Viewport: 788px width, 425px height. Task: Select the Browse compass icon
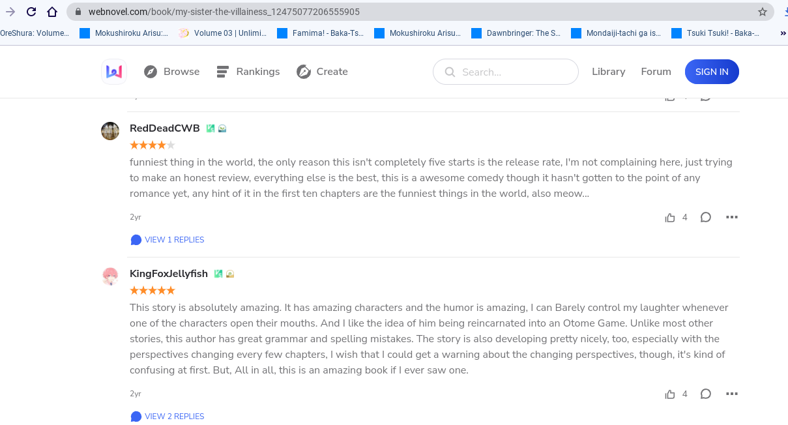tap(150, 72)
